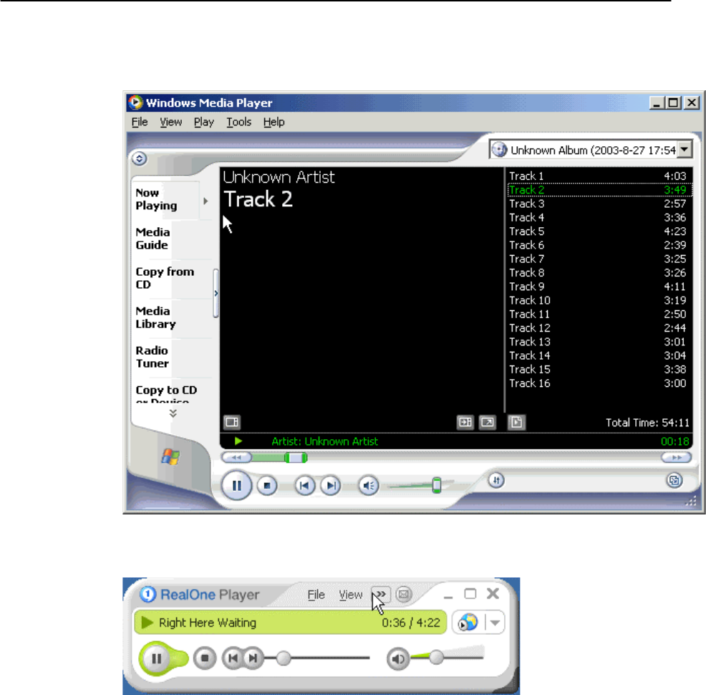Expand more menus chevron in RealOne Player
This screenshot has width=706, height=695.
(382, 595)
